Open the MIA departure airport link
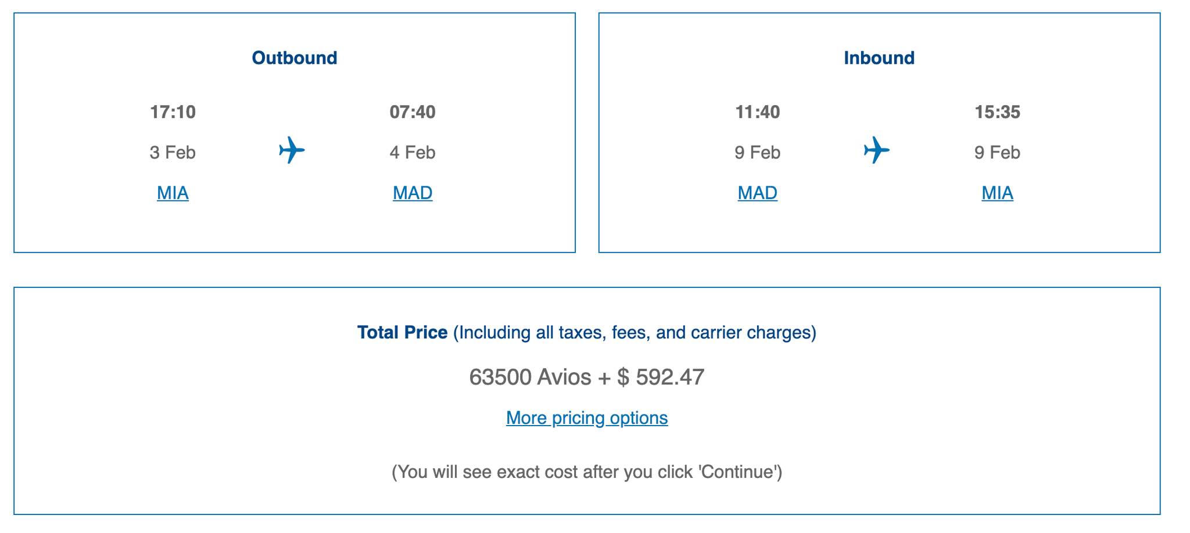Viewport: 1190px width, 533px height. click(x=173, y=192)
